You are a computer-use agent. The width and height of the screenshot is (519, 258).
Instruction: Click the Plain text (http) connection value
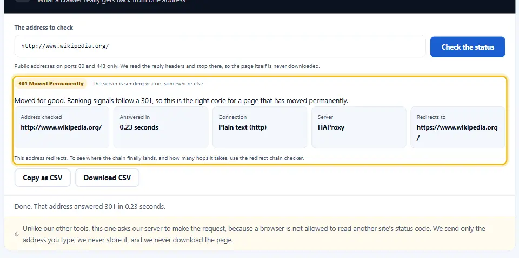coord(243,127)
